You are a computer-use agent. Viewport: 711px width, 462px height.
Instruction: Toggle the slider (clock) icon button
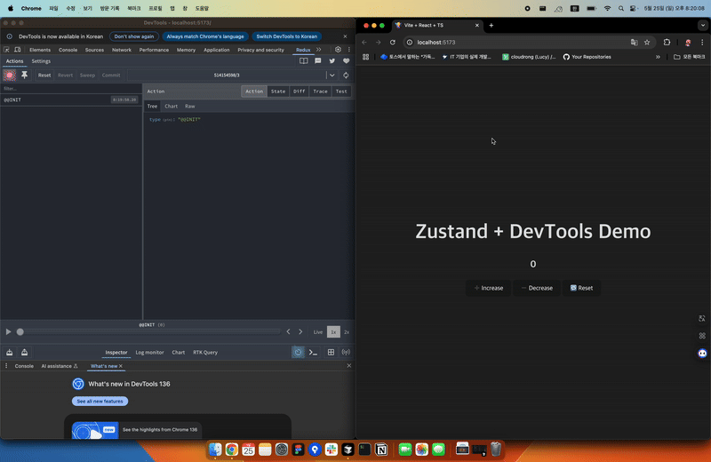[x=298, y=353]
